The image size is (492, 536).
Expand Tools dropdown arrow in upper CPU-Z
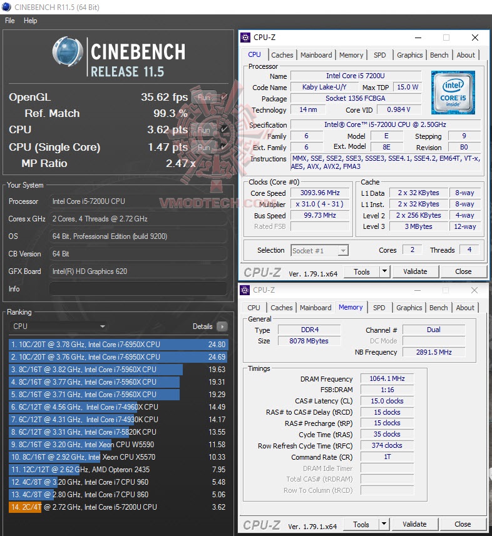coord(384,272)
